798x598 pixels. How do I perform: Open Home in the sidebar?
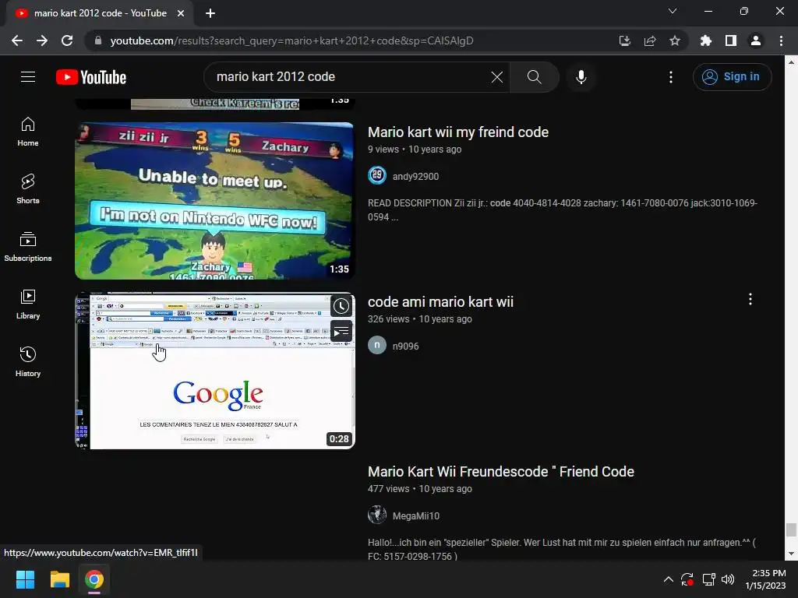[x=28, y=132]
